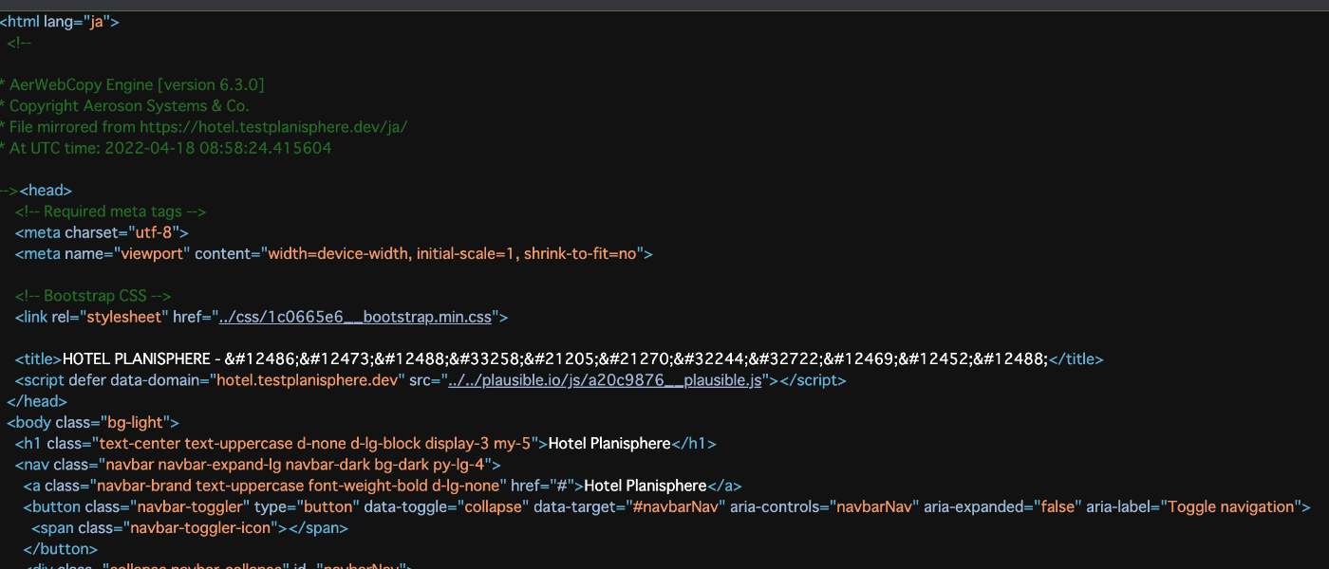Select "Hotel Planisphere" text inside the h1
1329x569 pixels.
tap(610, 443)
